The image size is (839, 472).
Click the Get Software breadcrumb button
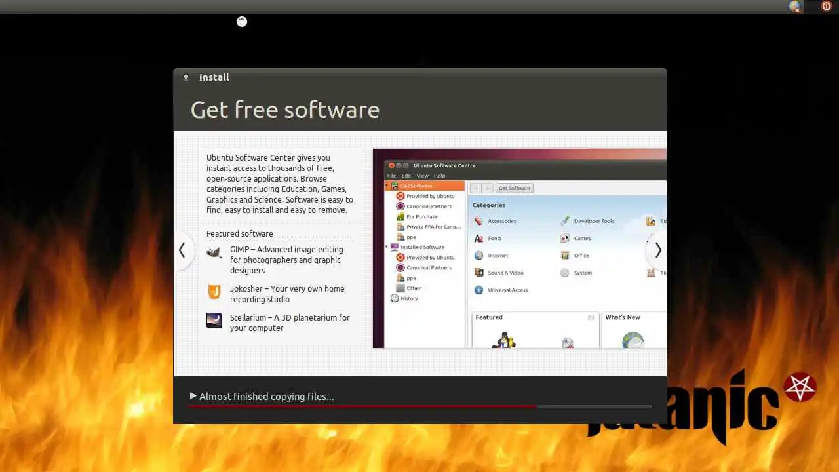point(515,188)
